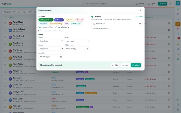181x113 pixels.
Task: Open the Source dropdown in Filters
Action: (51, 48)
